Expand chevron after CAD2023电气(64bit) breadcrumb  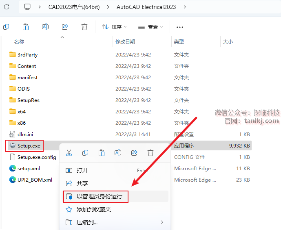[108, 7]
